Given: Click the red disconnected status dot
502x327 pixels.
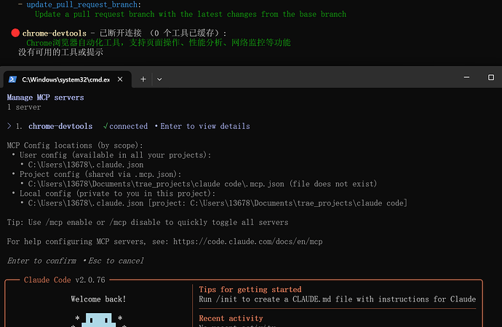Looking at the screenshot, I should [x=15, y=34].
